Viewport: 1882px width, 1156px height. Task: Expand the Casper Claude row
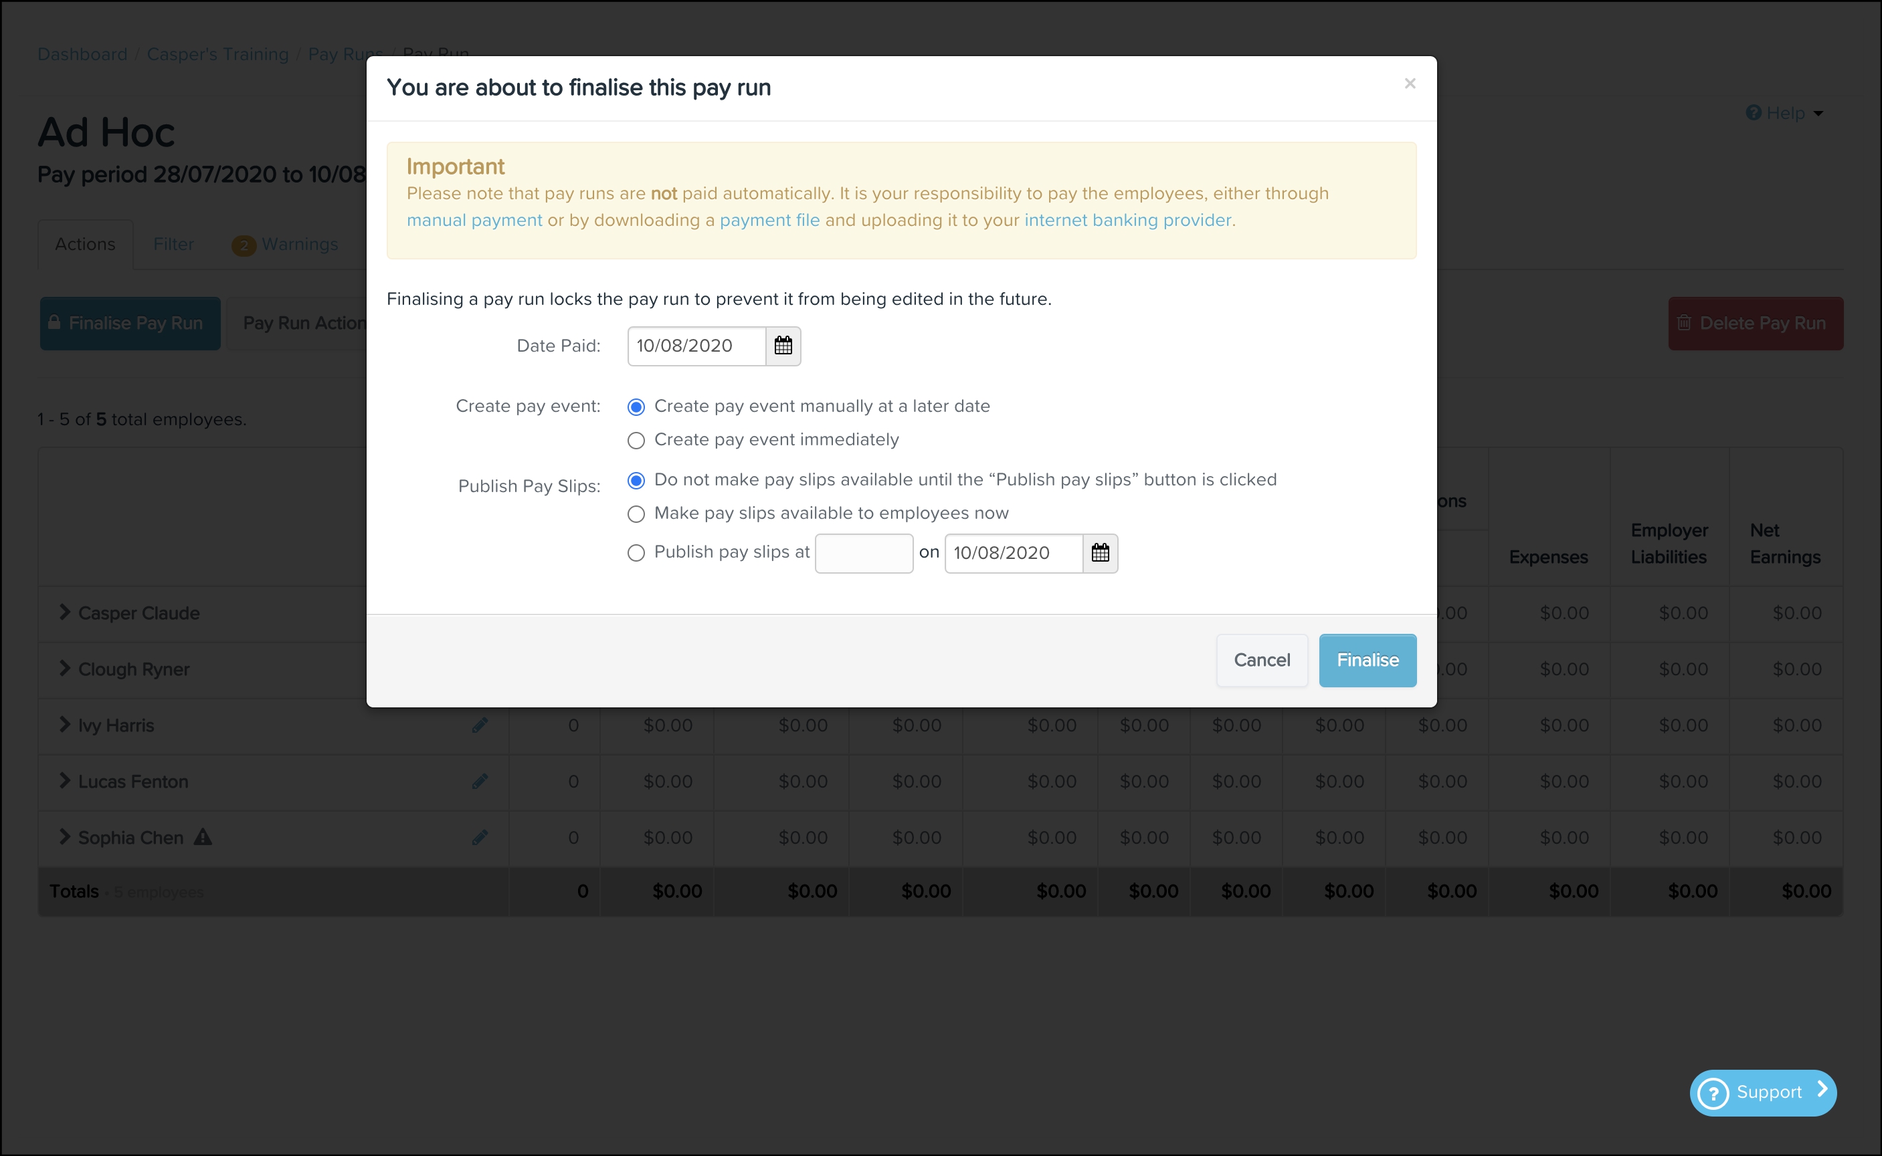(65, 612)
